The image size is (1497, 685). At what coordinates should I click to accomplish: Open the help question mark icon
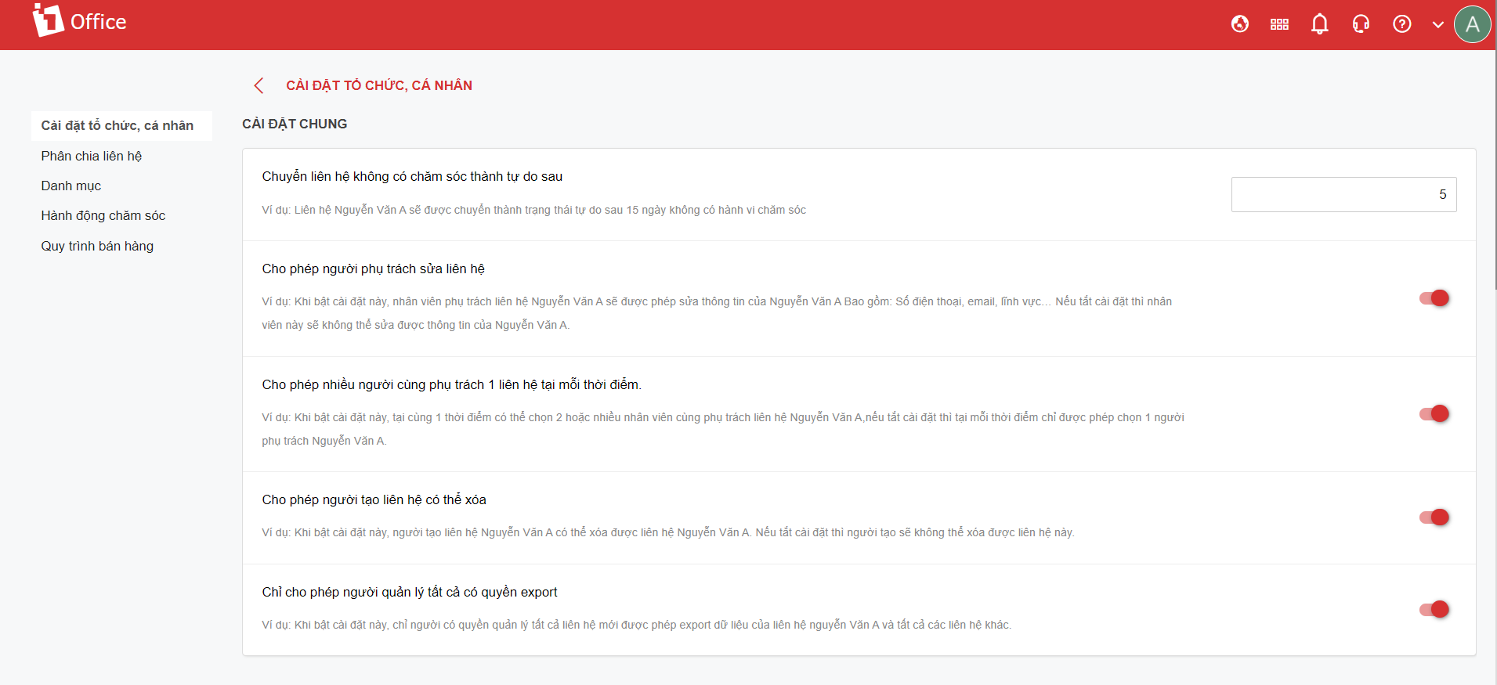[x=1401, y=24]
